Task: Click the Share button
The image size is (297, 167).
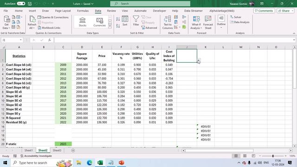Action: [x=284, y=11]
